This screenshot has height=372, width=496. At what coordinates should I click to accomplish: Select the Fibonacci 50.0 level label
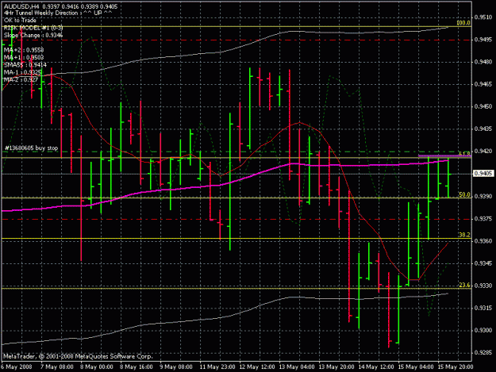[464, 194]
